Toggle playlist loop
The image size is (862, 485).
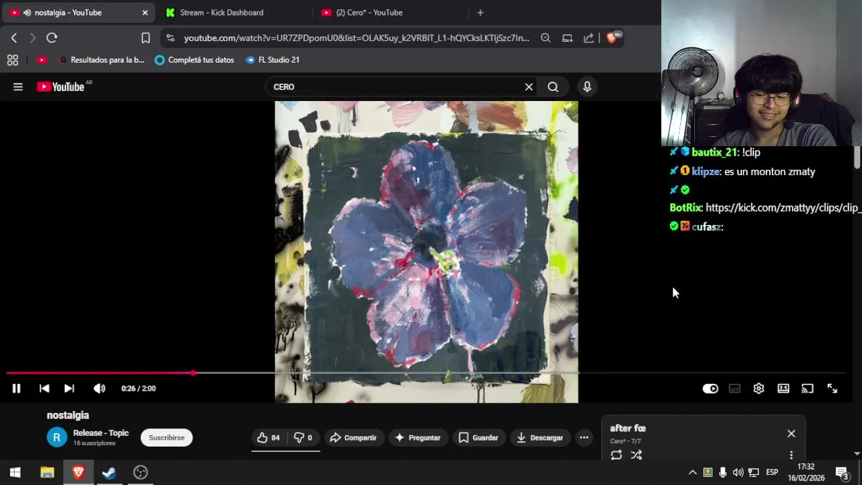coord(616,455)
